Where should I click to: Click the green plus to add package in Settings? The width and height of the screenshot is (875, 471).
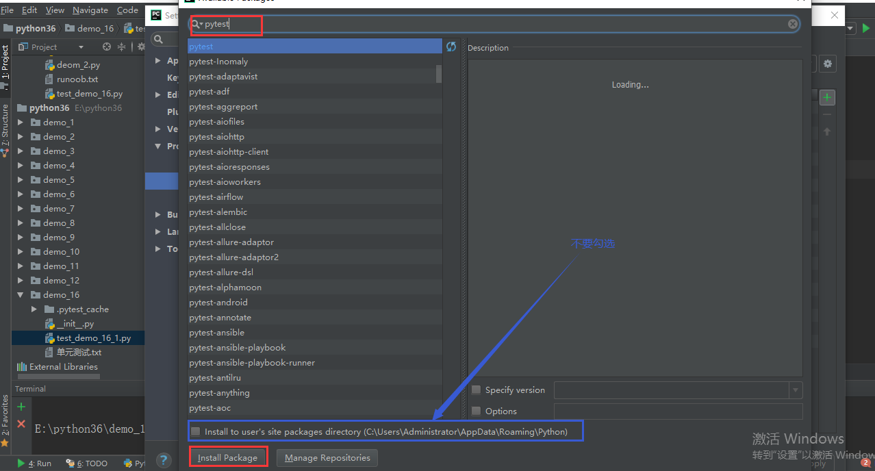pos(827,98)
